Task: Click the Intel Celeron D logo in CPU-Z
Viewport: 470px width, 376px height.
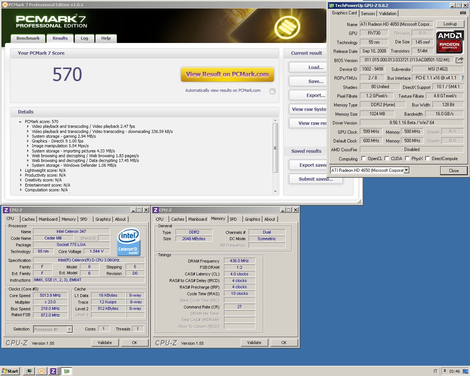Action: click(129, 243)
